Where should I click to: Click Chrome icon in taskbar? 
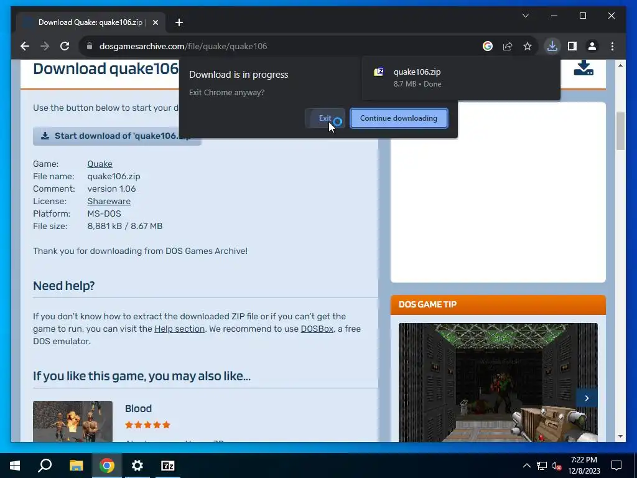107,466
